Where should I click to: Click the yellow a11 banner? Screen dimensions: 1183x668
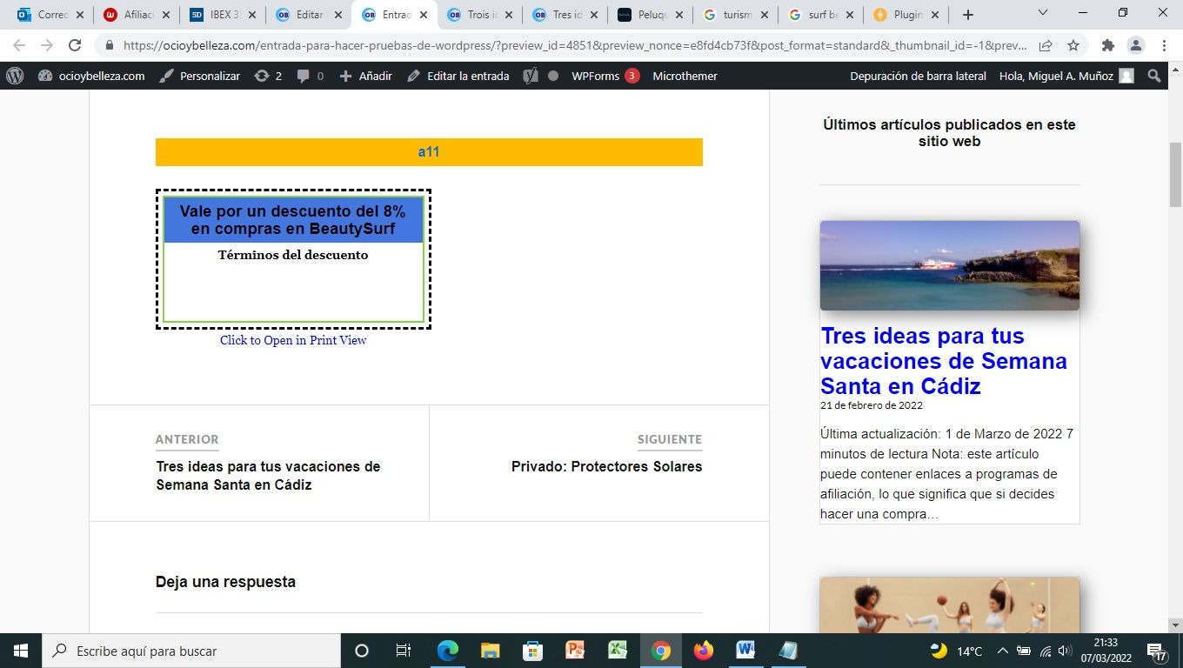(x=429, y=151)
